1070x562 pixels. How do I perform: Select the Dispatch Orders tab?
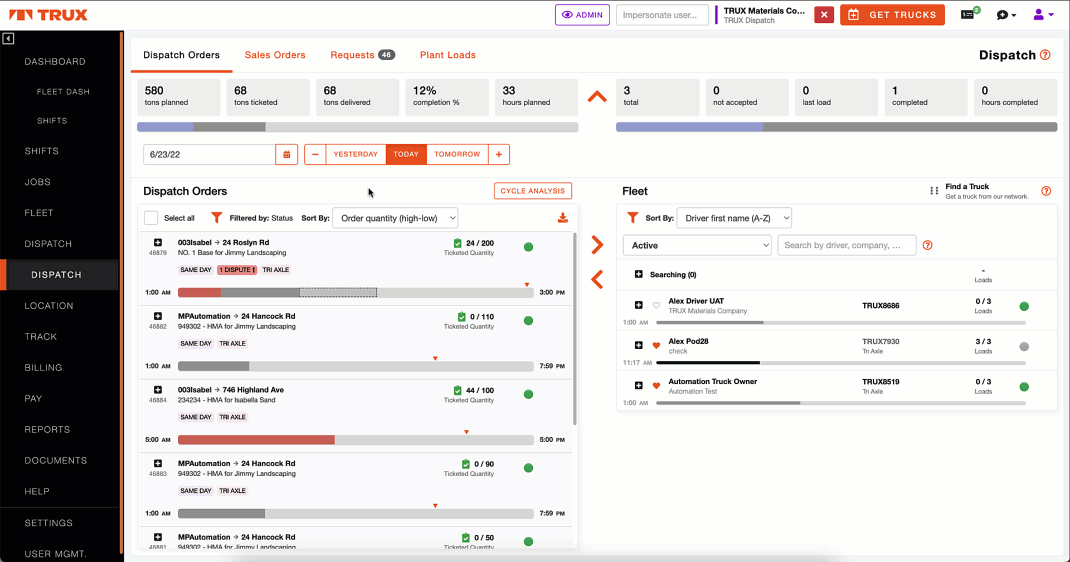coord(182,55)
